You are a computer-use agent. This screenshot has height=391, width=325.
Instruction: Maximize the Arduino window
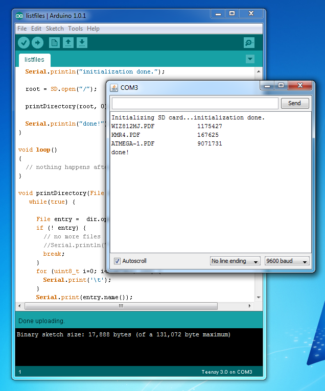(x=232, y=14)
